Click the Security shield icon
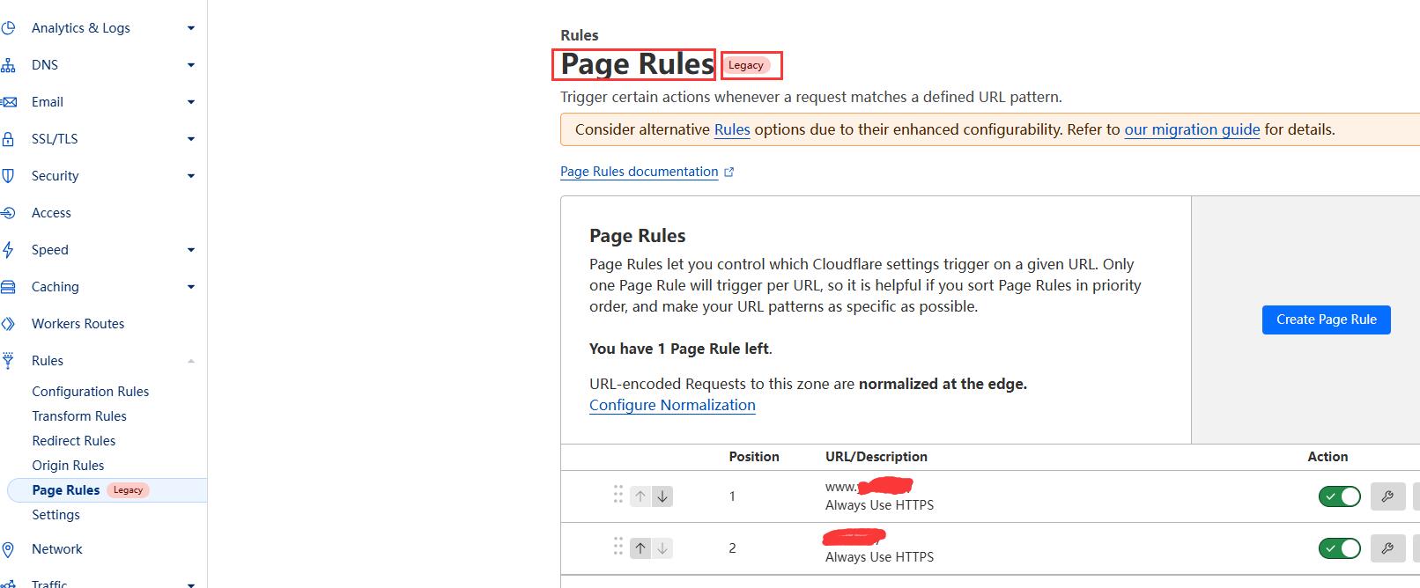 click(x=8, y=176)
